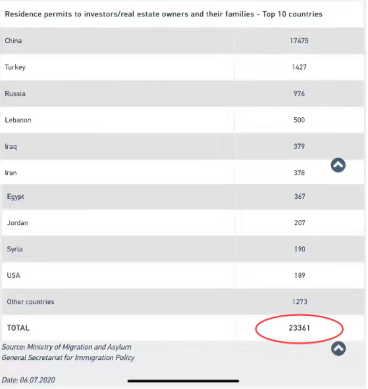Click the Lebanon value 500
368x389 pixels.
tap(299, 120)
